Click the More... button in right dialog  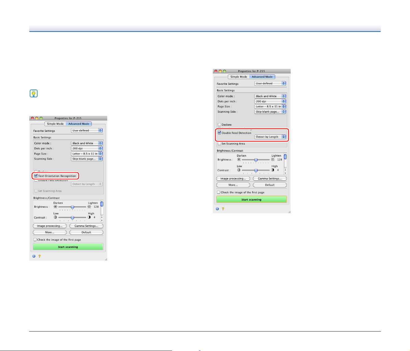(x=233, y=185)
